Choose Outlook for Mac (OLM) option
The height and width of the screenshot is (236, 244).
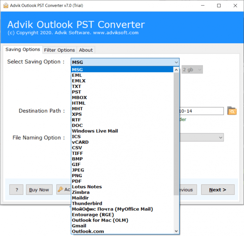(122, 220)
